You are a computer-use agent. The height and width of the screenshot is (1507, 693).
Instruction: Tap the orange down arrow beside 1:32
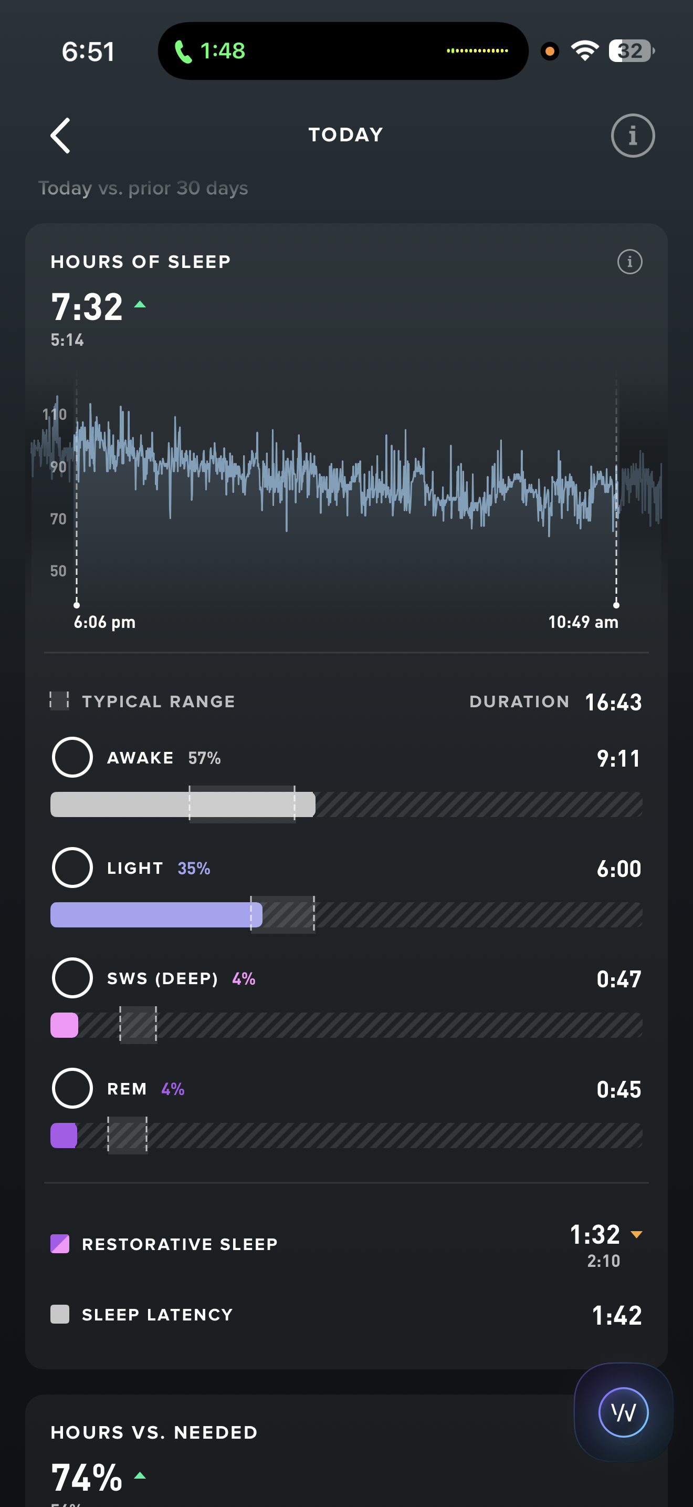(x=636, y=1234)
